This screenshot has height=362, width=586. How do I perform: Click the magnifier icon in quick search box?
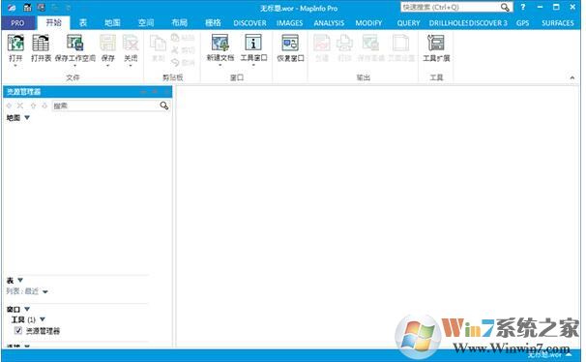click(505, 7)
